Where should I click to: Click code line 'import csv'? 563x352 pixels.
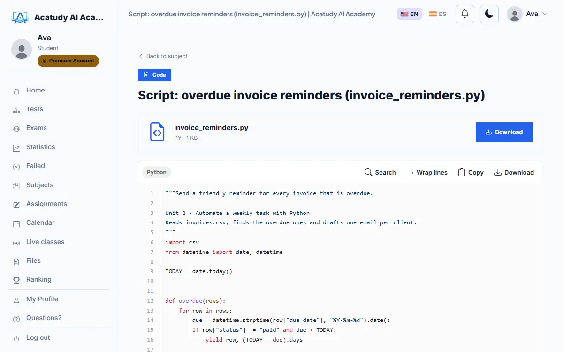pos(182,242)
